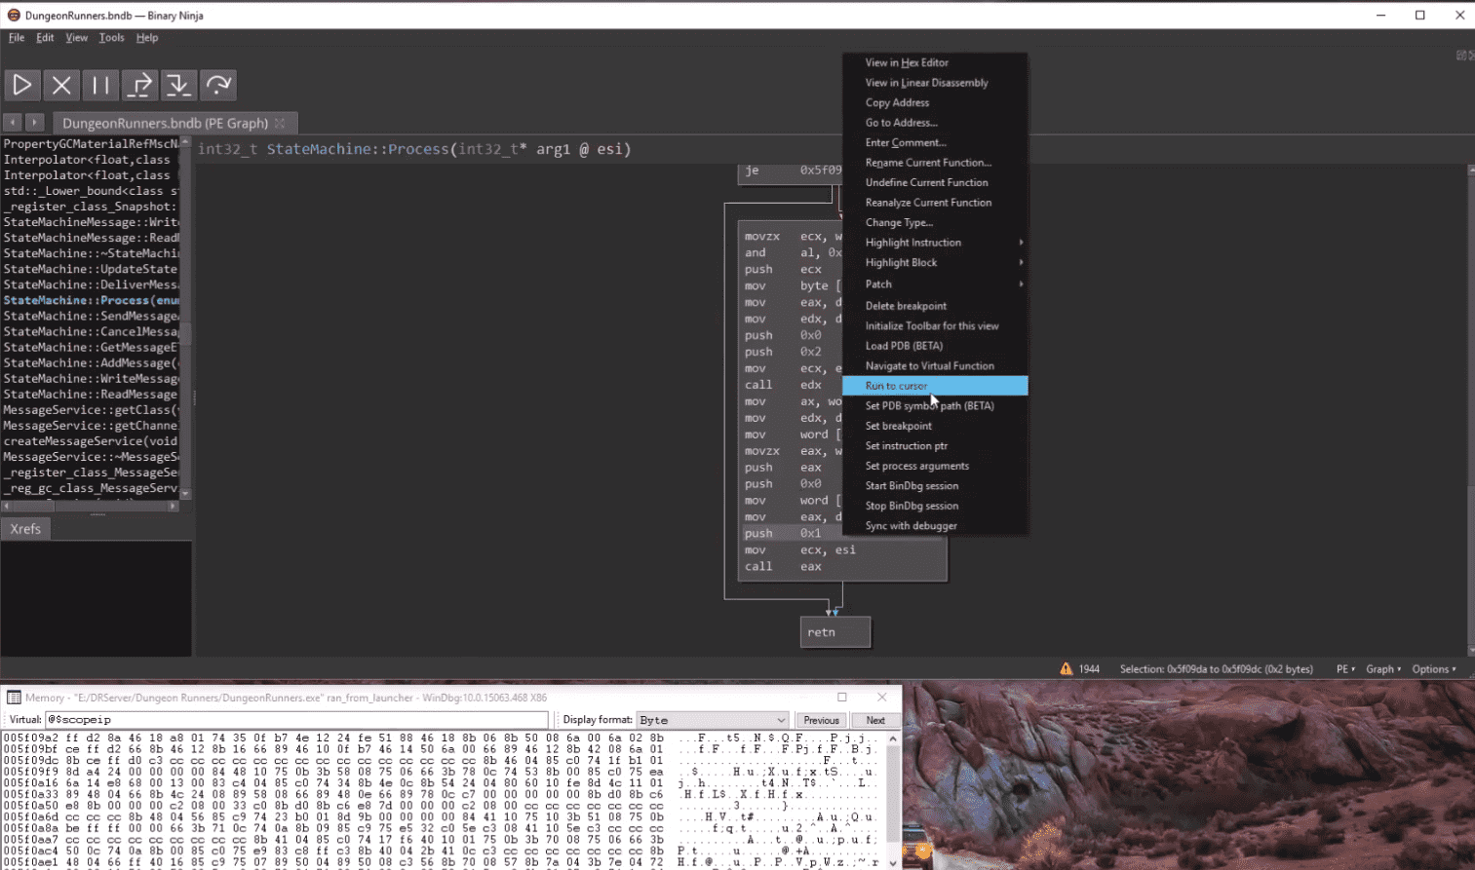
Task: Choose Initialize Toolbar for this view
Action: pyautogui.click(x=935, y=325)
